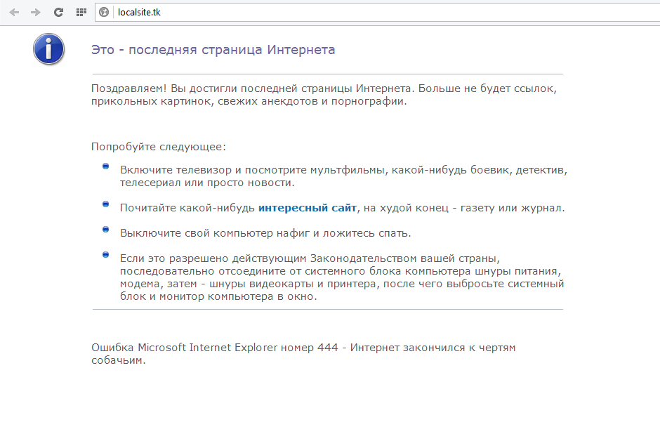Click the "Поздравляем!" intro paragraph
660x427 pixels.
tap(323, 95)
